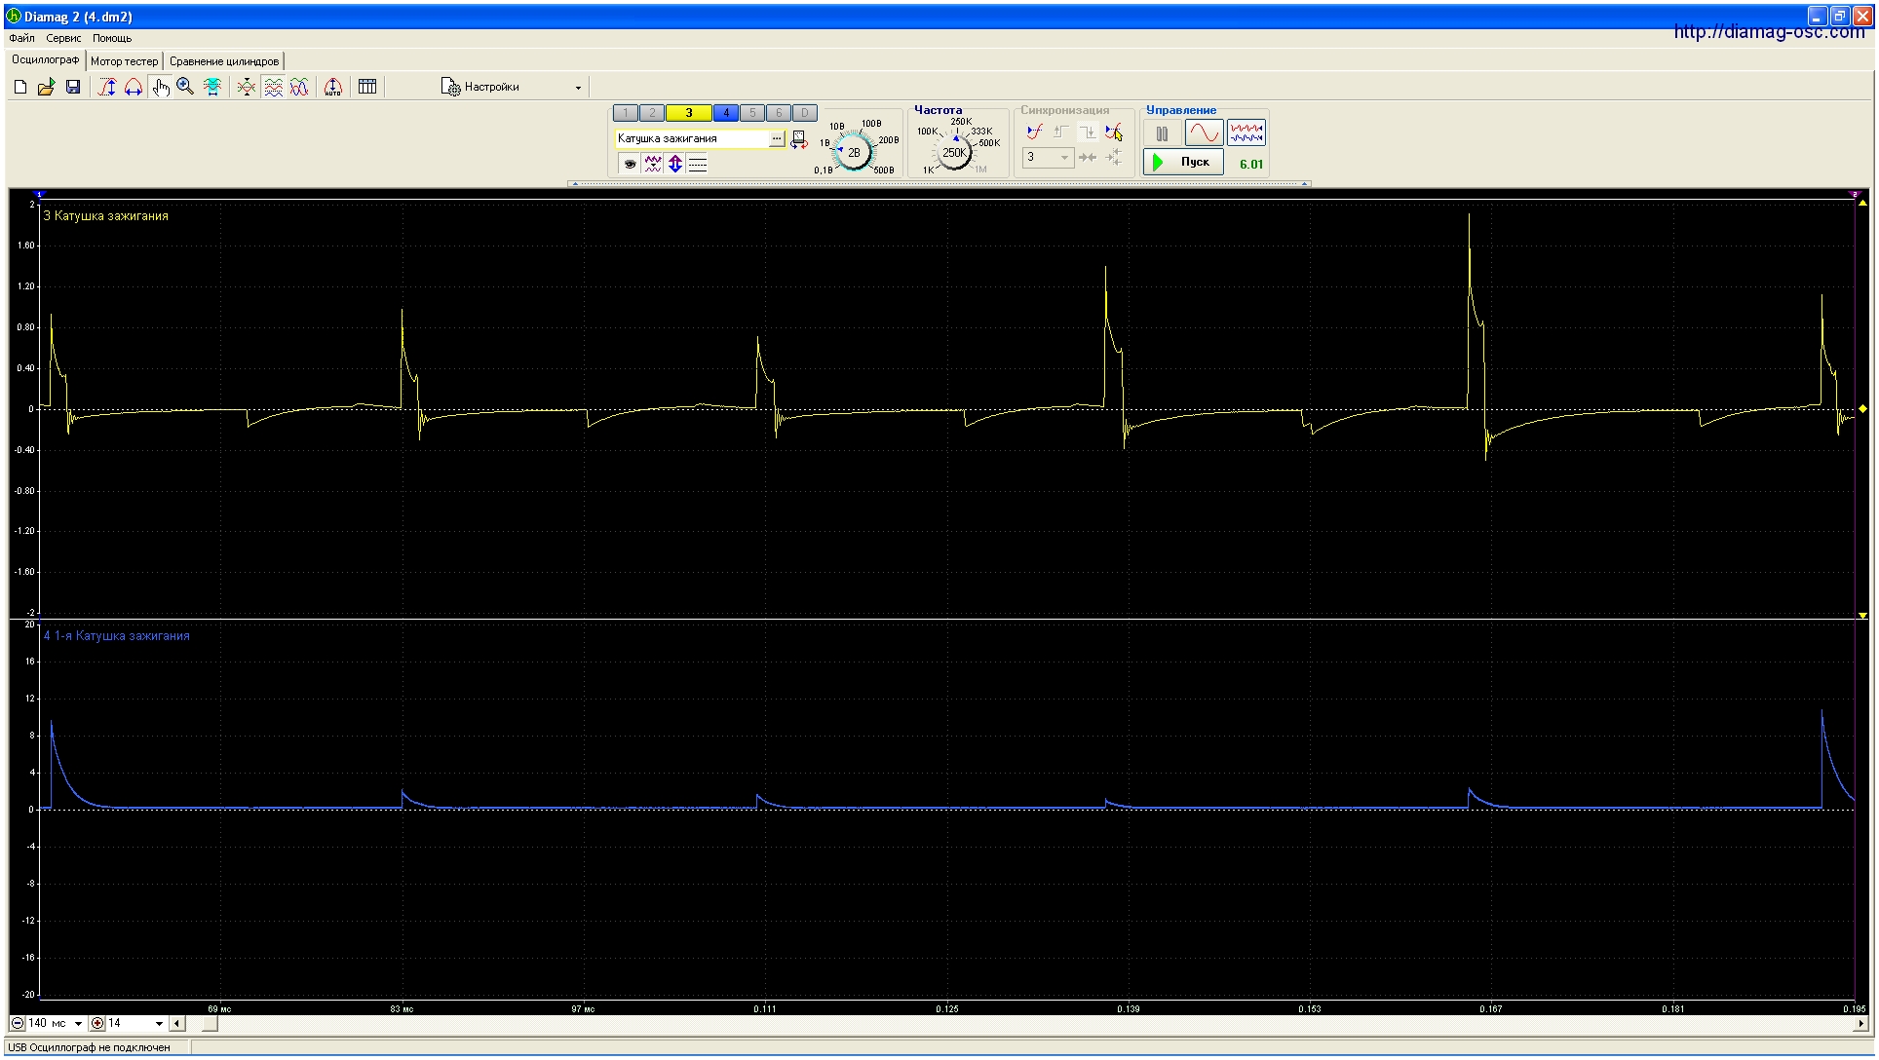Open the Помощь menu
The image size is (1879, 1060).
[x=112, y=38]
